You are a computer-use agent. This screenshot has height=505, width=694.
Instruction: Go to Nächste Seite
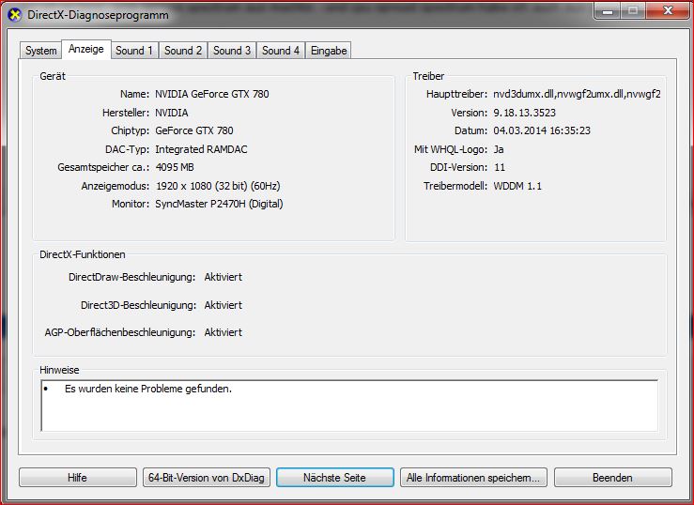[334, 478]
